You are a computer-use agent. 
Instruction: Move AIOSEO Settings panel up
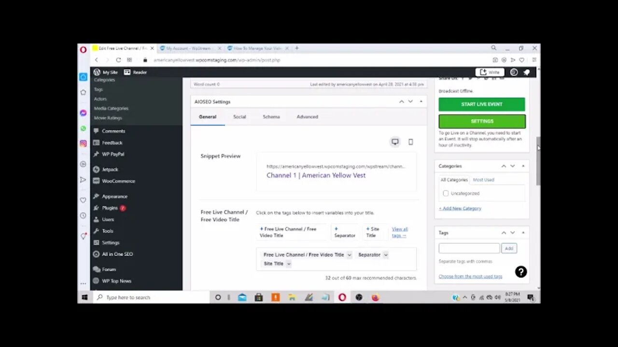click(401, 102)
